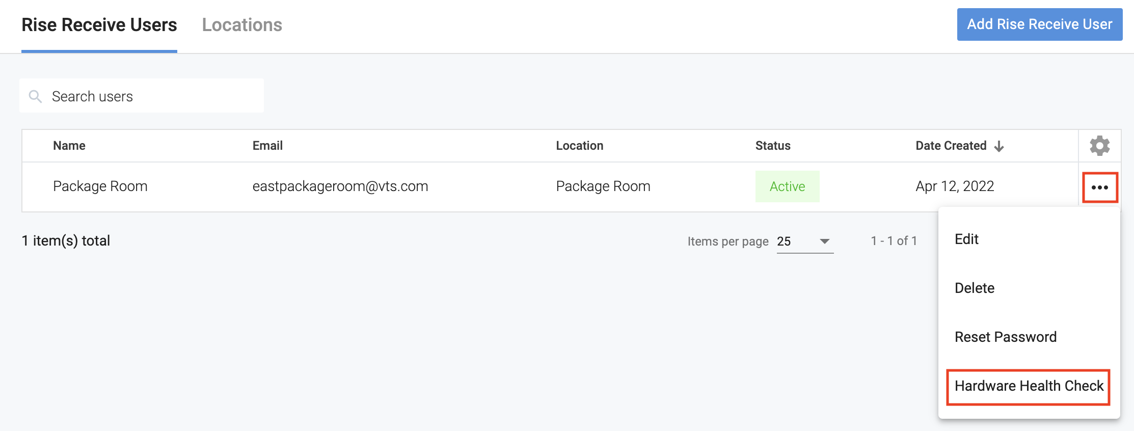Focus the Search users field

pos(153,96)
